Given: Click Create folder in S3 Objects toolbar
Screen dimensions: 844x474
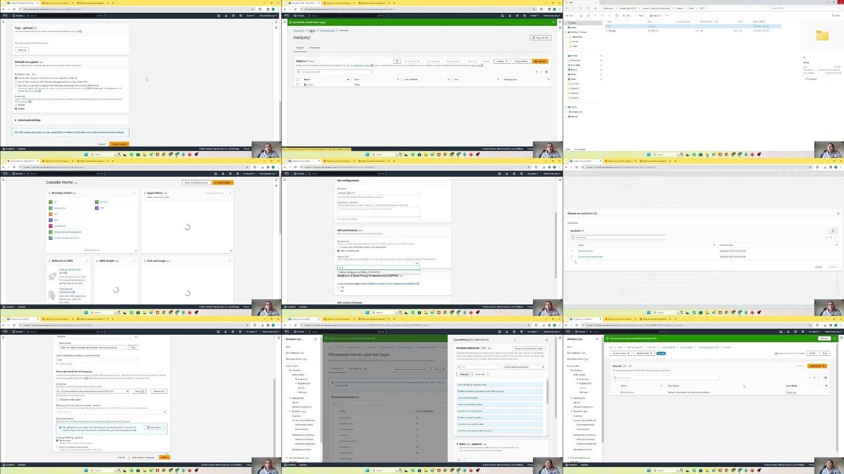Looking at the screenshot, I should coord(521,61).
